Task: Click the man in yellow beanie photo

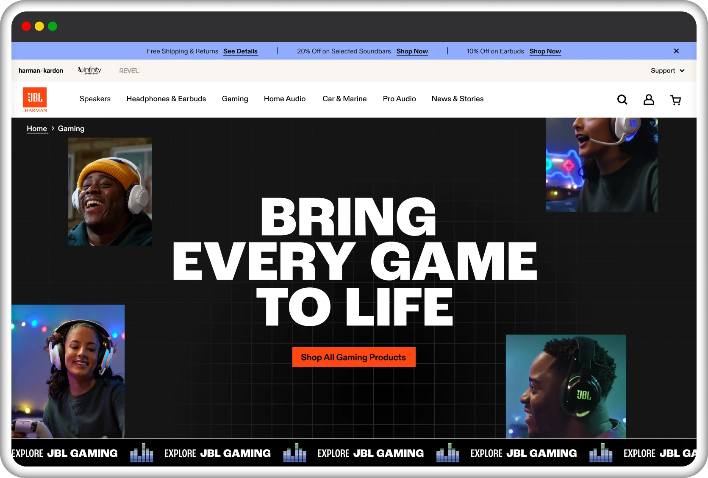Action: click(110, 192)
